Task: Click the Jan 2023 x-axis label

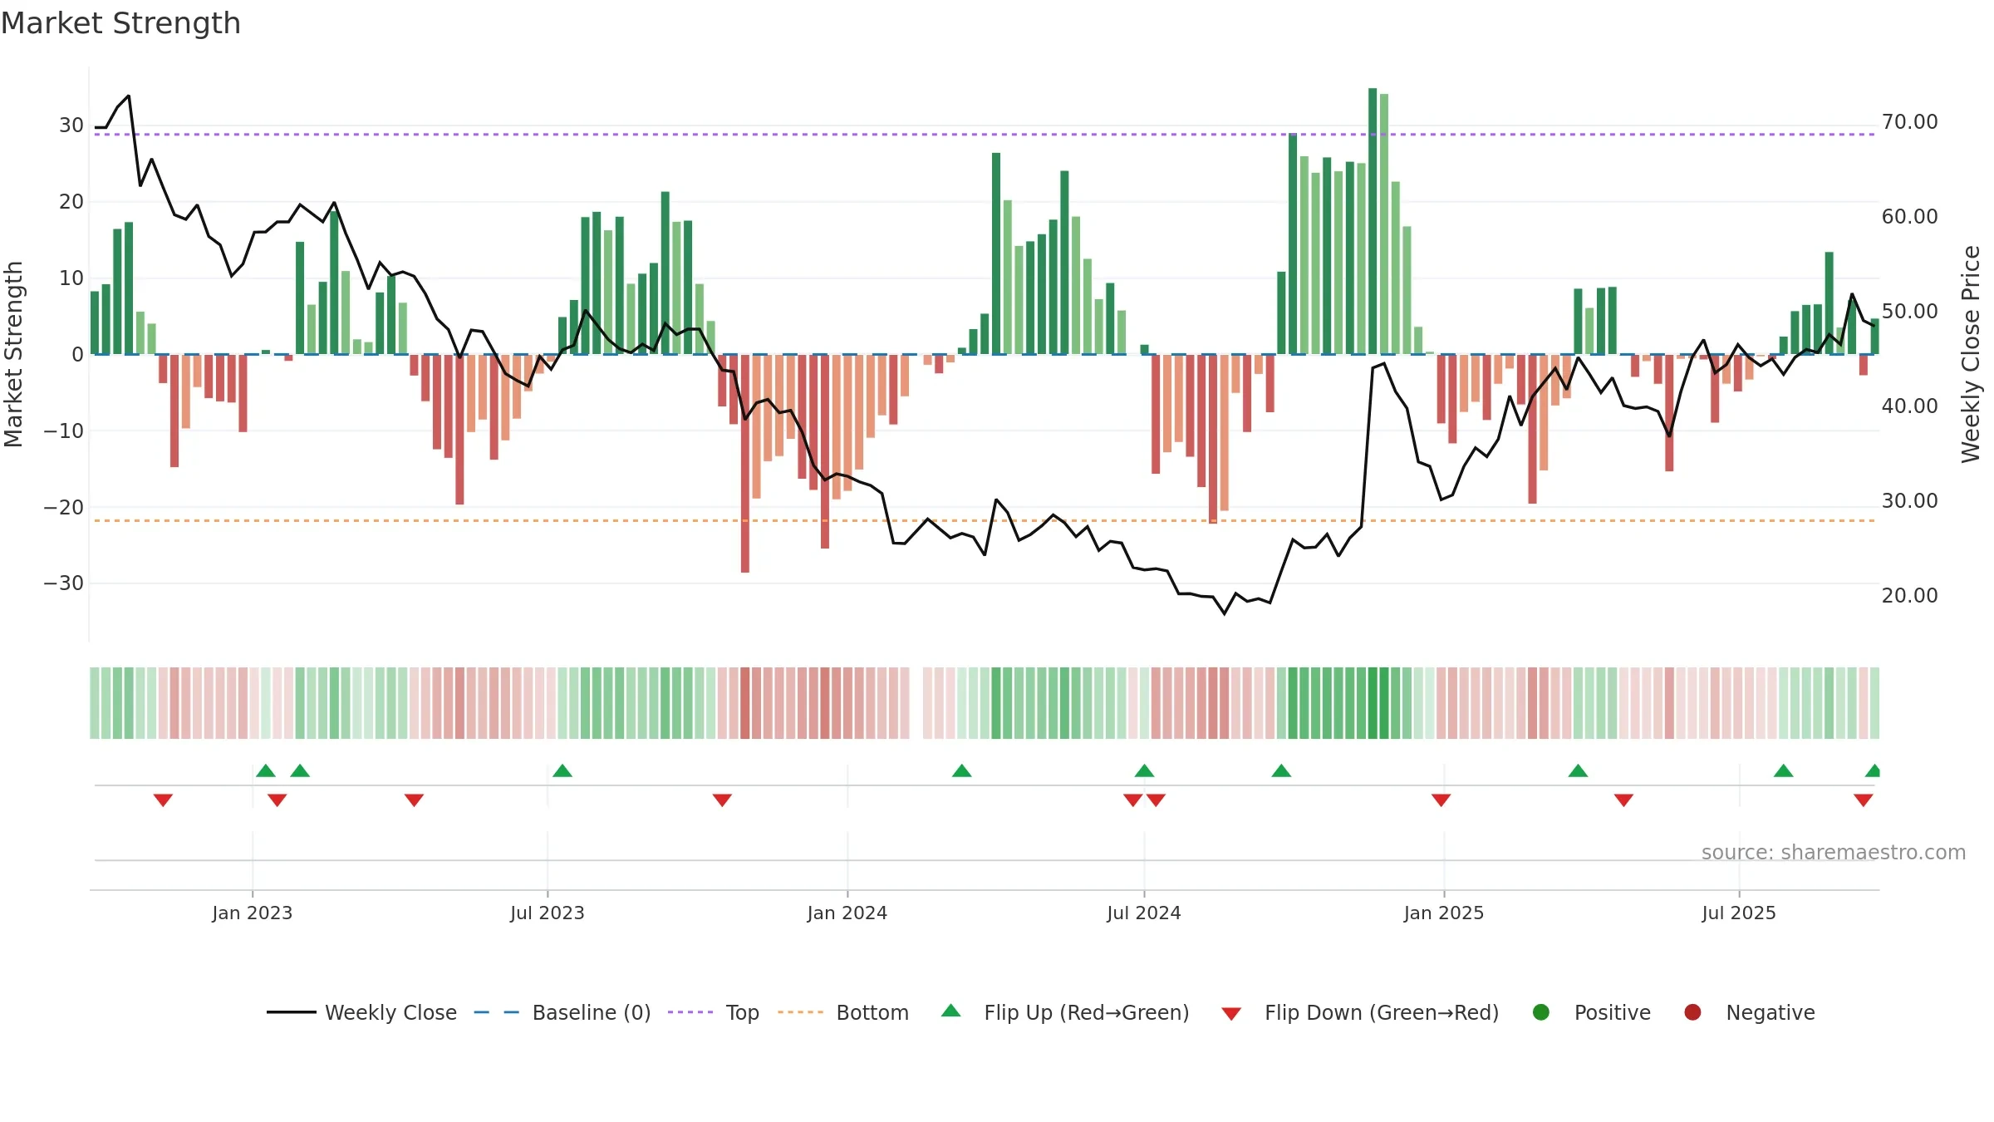Action: (253, 913)
